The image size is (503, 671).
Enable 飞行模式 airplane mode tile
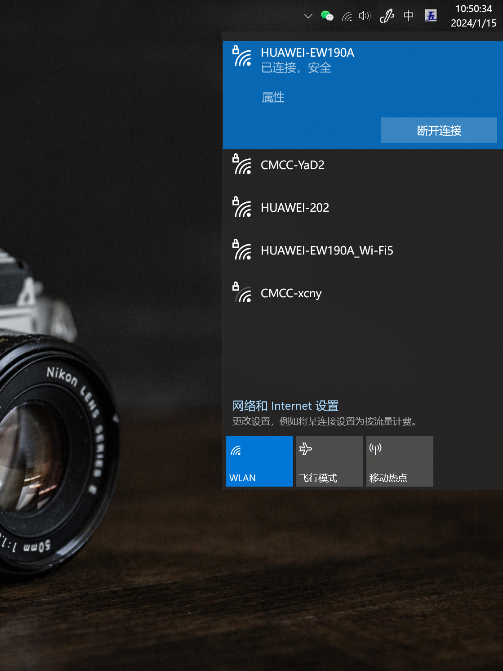point(329,461)
